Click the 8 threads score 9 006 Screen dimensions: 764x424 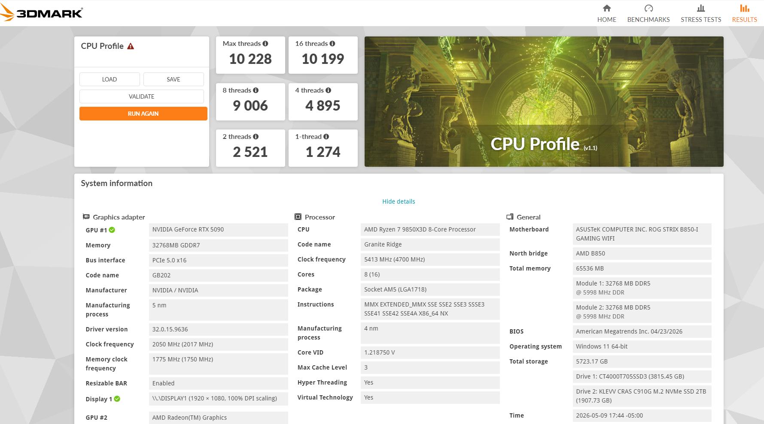(x=250, y=105)
